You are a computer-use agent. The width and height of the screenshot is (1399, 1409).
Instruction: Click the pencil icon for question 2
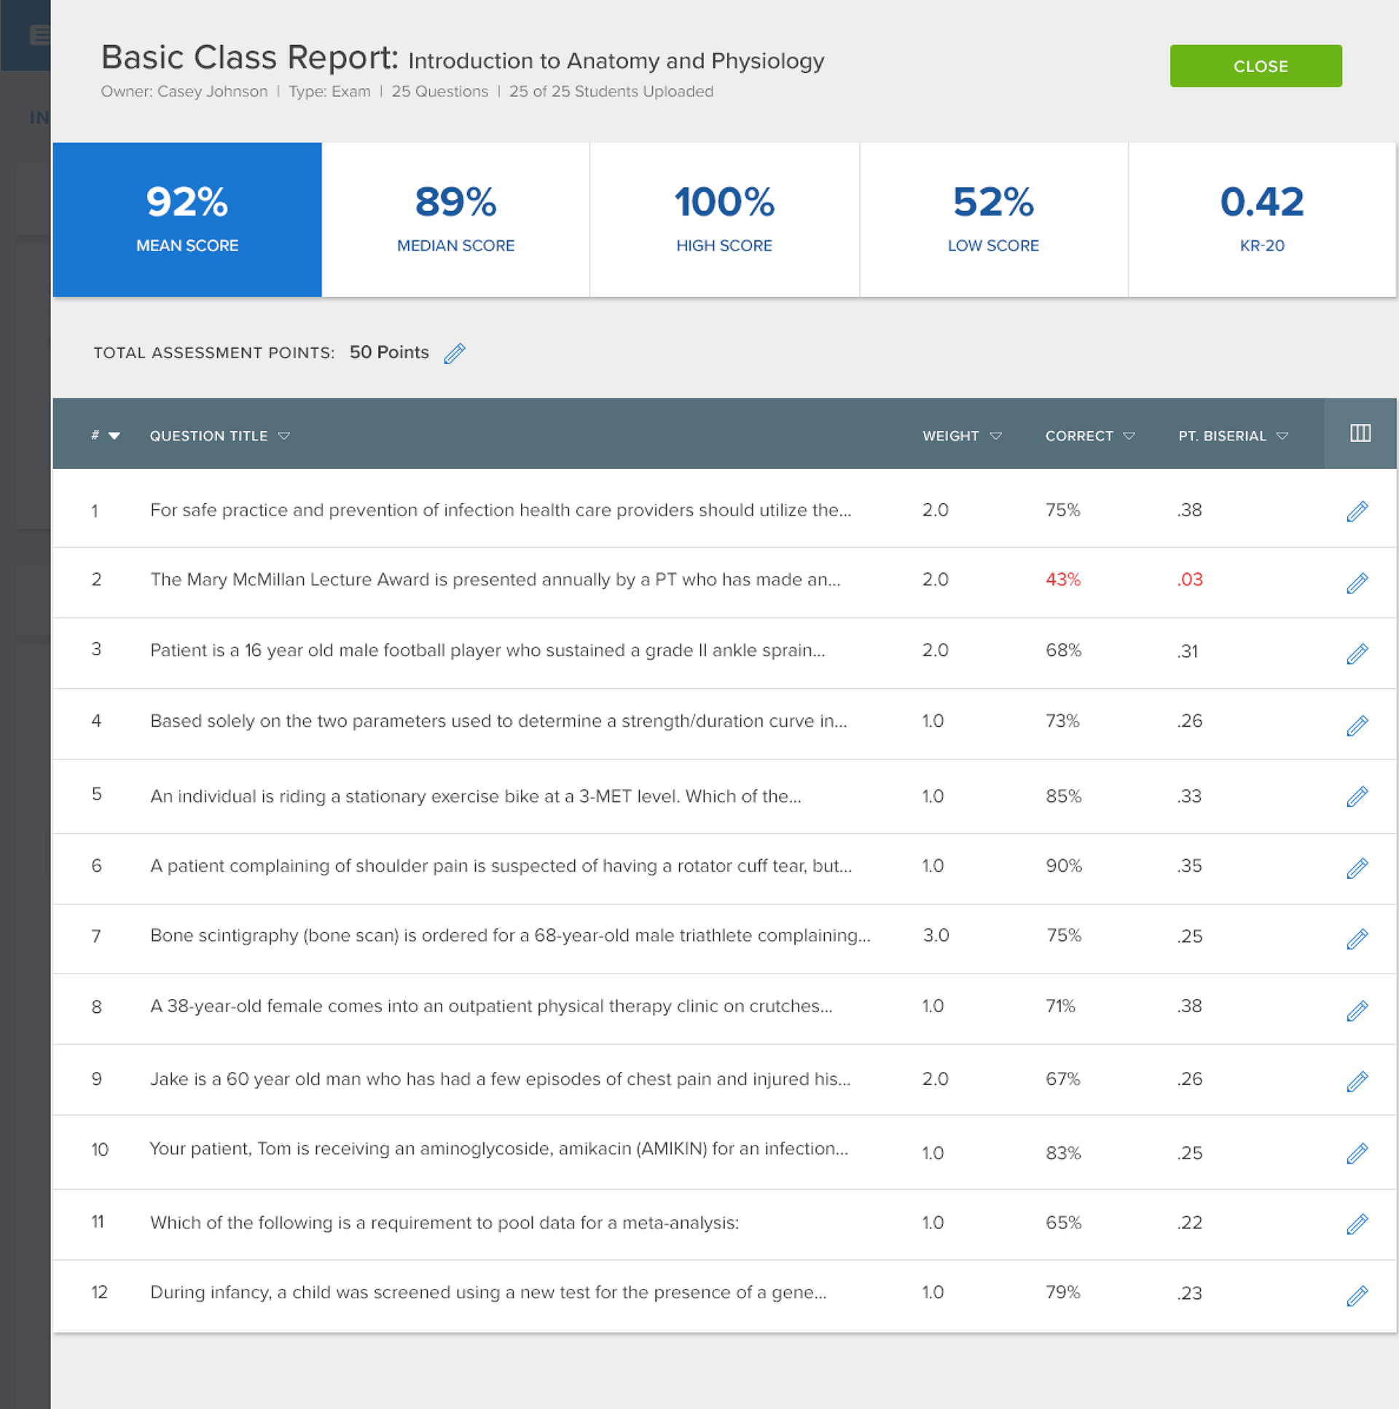tap(1357, 583)
